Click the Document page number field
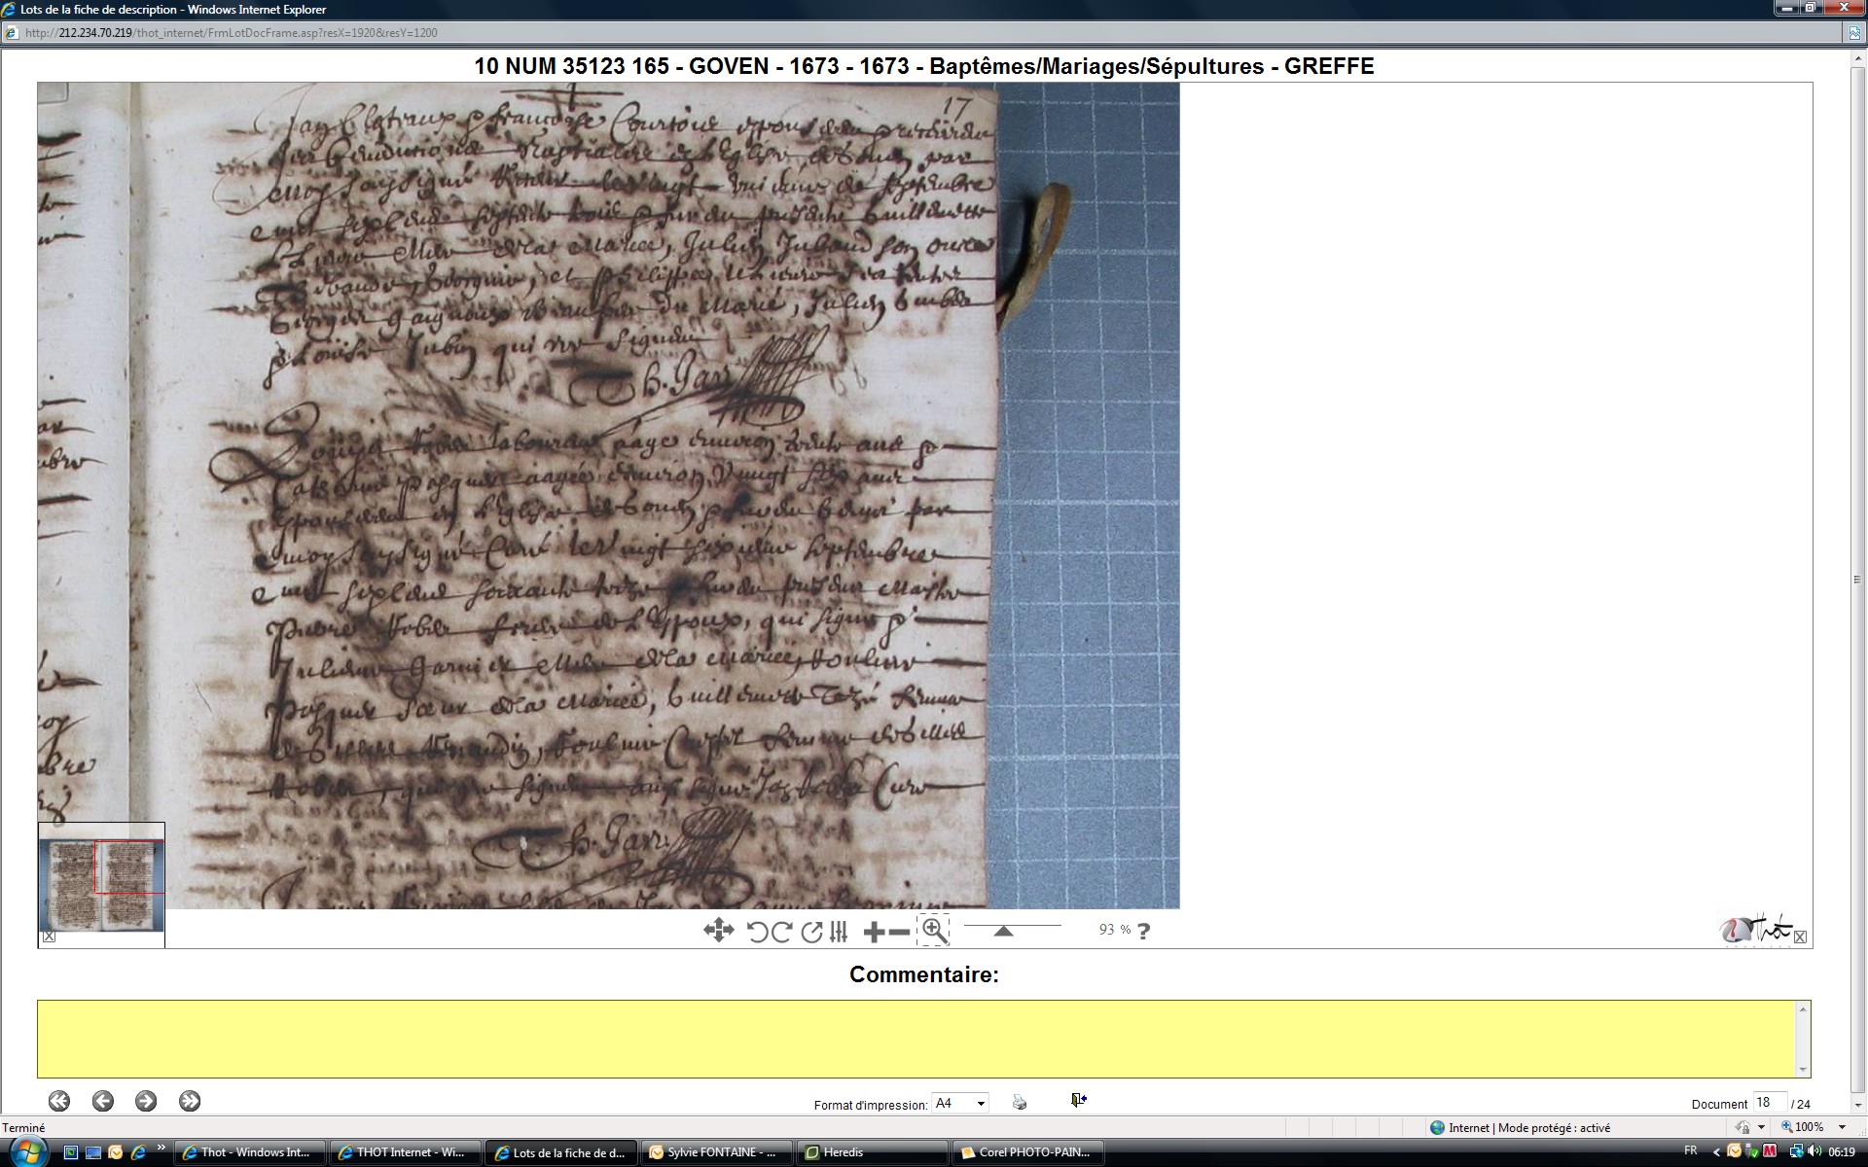Viewport: 1868px width, 1167px height. click(1769, 1103)
